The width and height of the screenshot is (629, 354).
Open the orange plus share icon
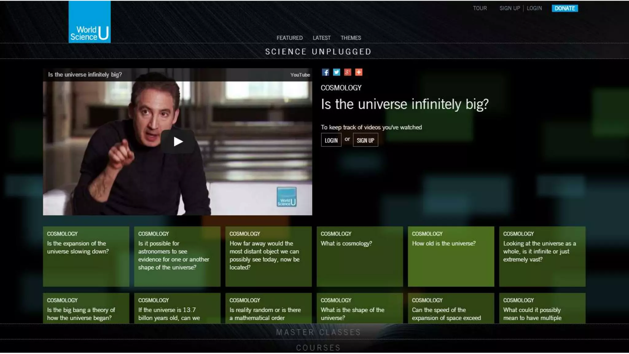click(x=358, y=72)
